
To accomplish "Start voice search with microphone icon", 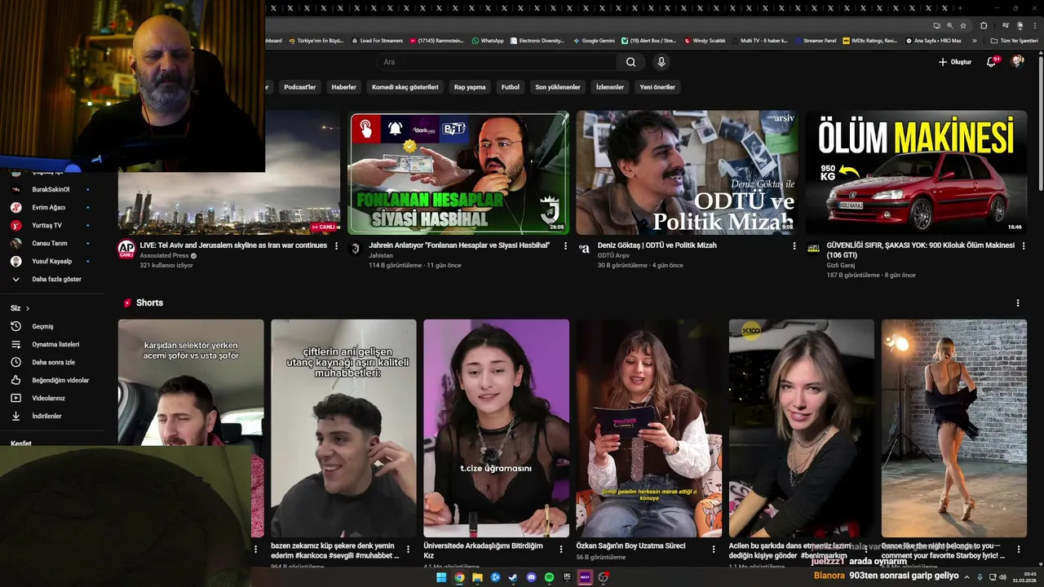I will [x=661, y=62].
